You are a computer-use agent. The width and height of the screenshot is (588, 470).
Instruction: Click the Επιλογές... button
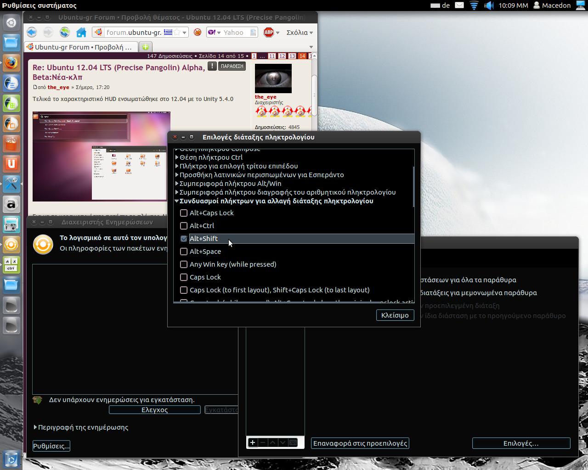(521, 443)
